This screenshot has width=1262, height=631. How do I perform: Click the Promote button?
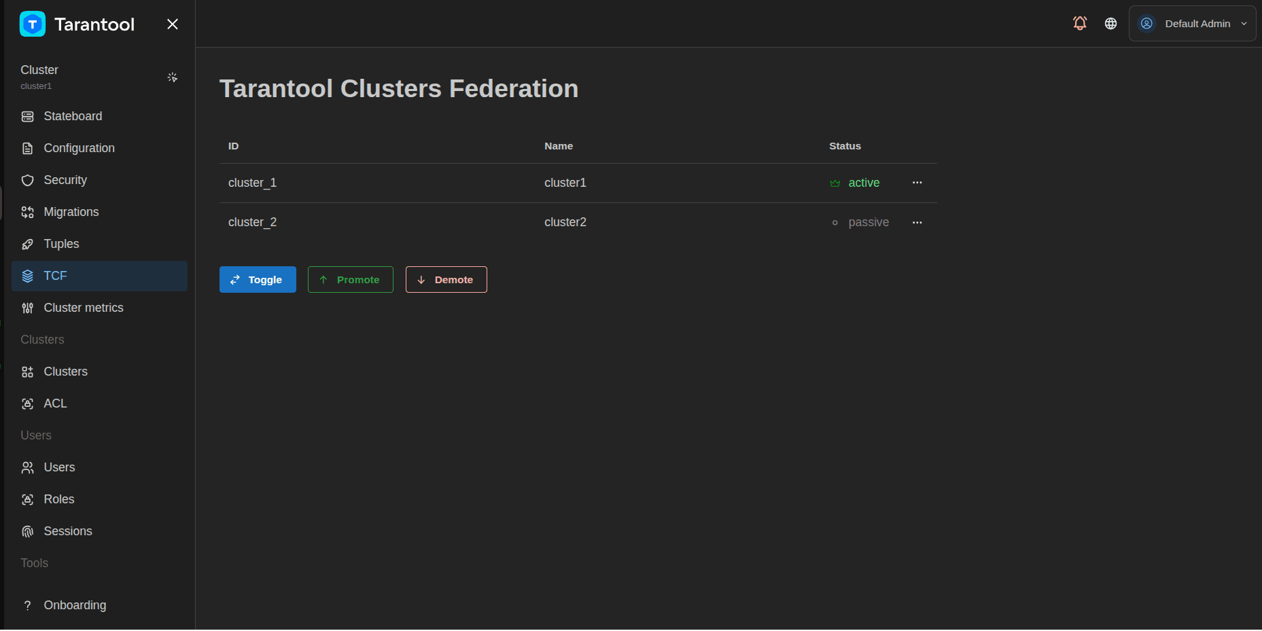(x=351, y=280)
